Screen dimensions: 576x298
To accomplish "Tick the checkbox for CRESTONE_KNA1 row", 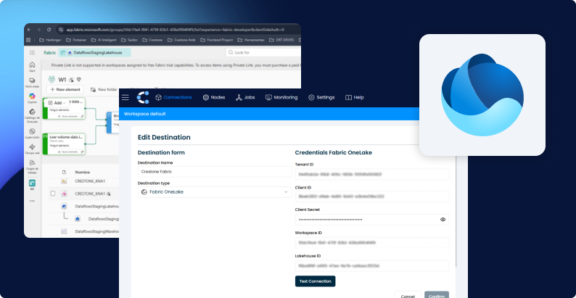I will click(53, 194).
